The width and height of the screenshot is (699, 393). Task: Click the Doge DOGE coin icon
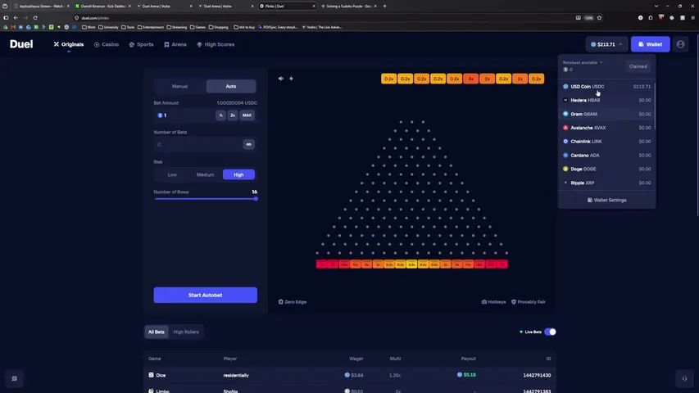[565, 169]
